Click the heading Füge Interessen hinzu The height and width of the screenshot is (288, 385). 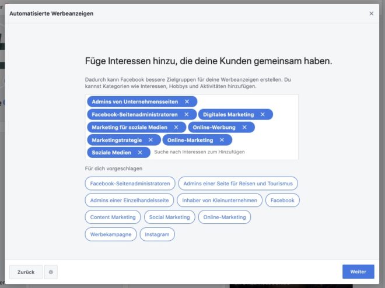(x=208, y=61)
